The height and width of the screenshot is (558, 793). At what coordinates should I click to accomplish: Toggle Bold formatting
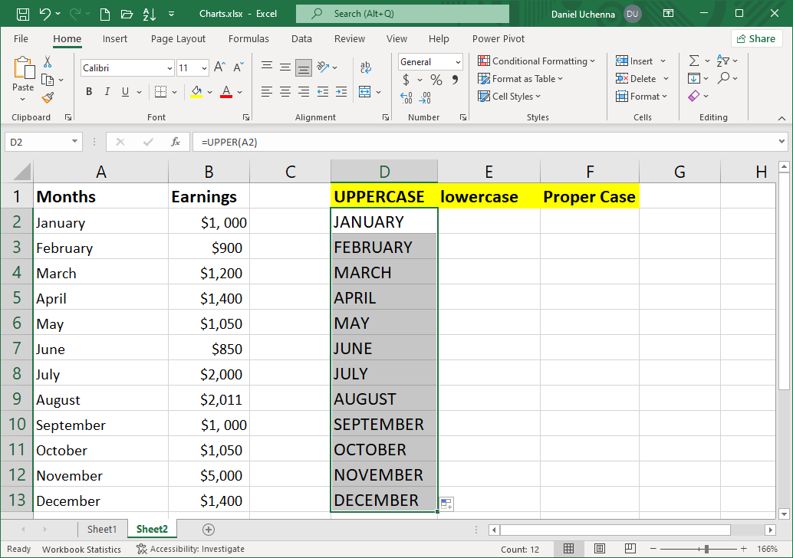(89, 92)
